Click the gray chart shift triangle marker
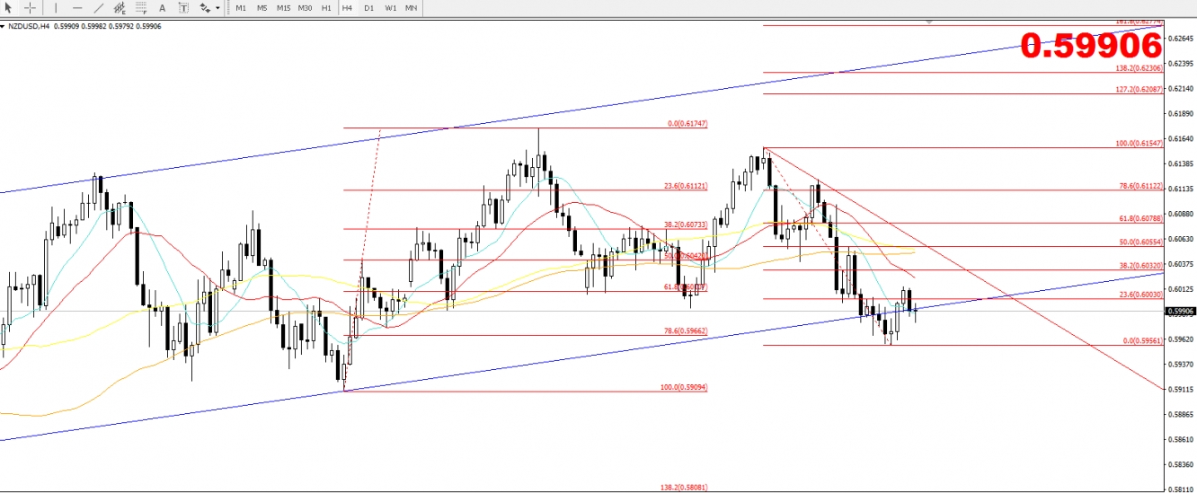Screen dimensions: 1197x493 [929, 20]
